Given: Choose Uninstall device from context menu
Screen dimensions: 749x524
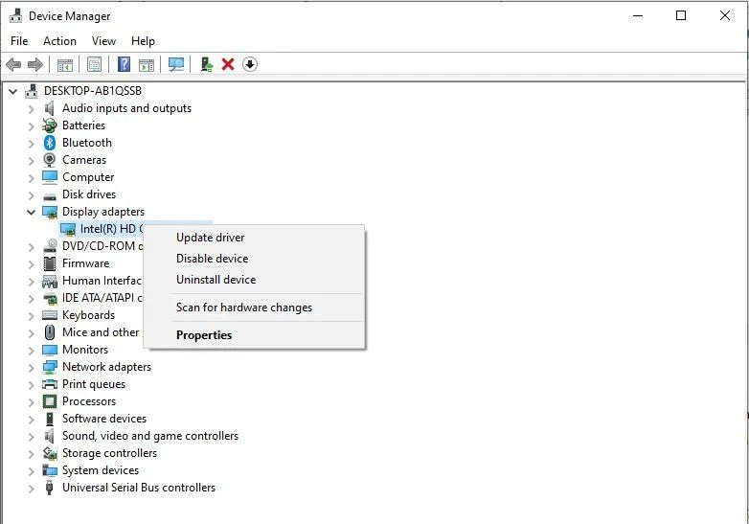Looking at the screenshot, I should pyautogui.click(x=254, y=280).
